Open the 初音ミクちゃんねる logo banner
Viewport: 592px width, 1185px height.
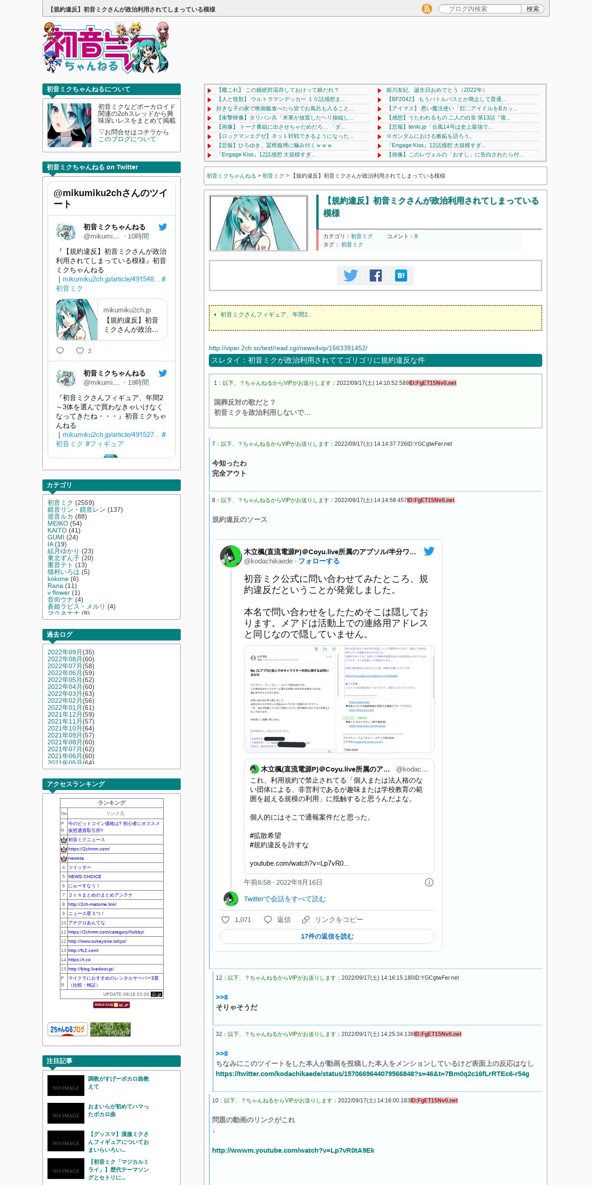[106, 48]
